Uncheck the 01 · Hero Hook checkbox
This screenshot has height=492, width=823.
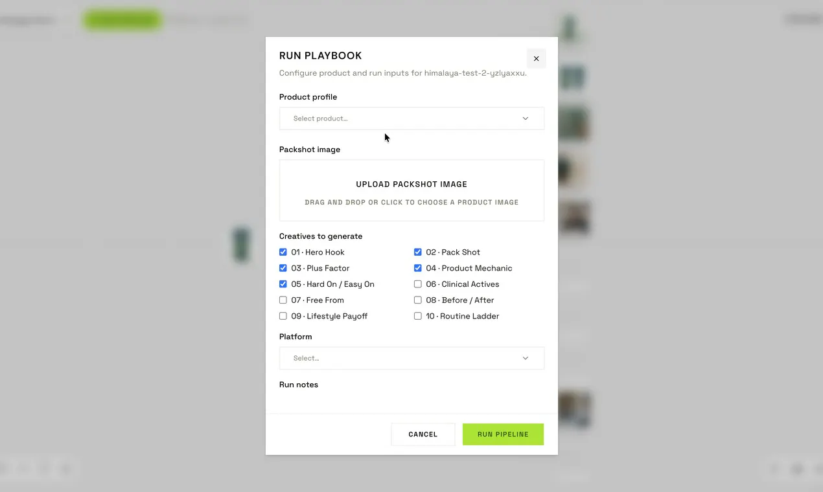[283, 252]
